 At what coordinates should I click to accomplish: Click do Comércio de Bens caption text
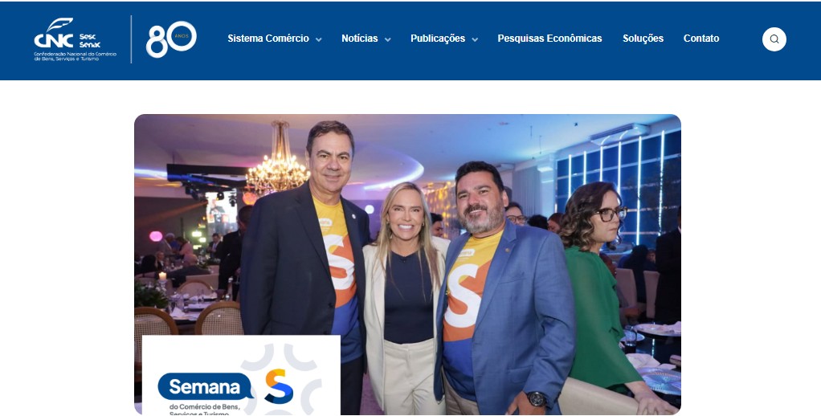[x=204, y=406]
